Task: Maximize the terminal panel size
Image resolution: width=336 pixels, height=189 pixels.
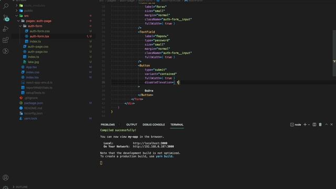Action: [x=326, y=124]
